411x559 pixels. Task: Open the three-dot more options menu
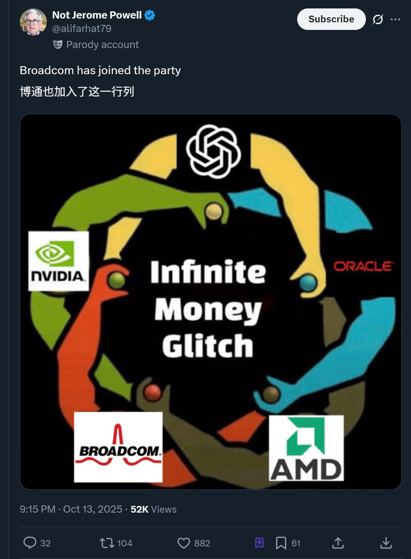(x=395, y=19)
